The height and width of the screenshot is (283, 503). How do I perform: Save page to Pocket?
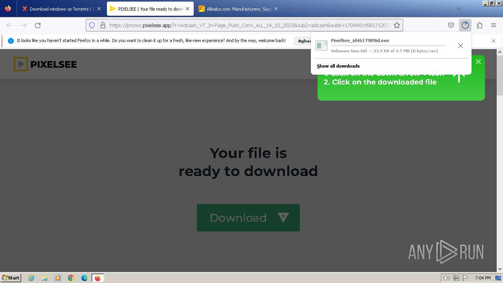point(451,25)
